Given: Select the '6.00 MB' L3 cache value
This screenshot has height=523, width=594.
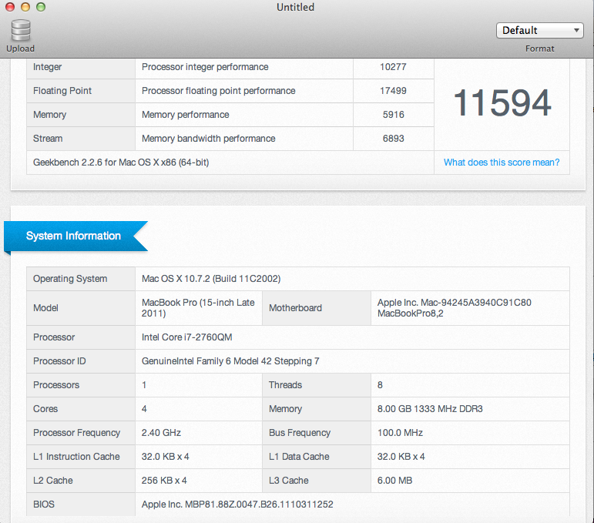Looking at the screenshot, I should (394, 481).
